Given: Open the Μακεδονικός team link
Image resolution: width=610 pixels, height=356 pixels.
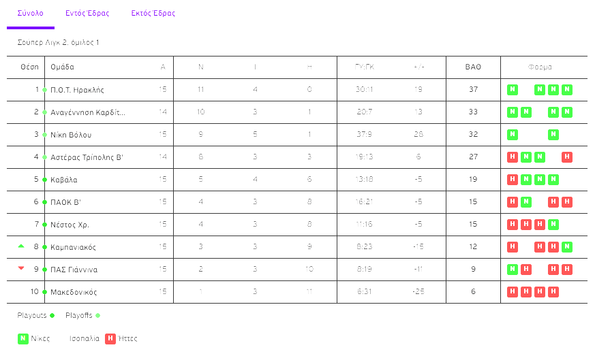Looking at the screenshot, I should click(74, 292).
